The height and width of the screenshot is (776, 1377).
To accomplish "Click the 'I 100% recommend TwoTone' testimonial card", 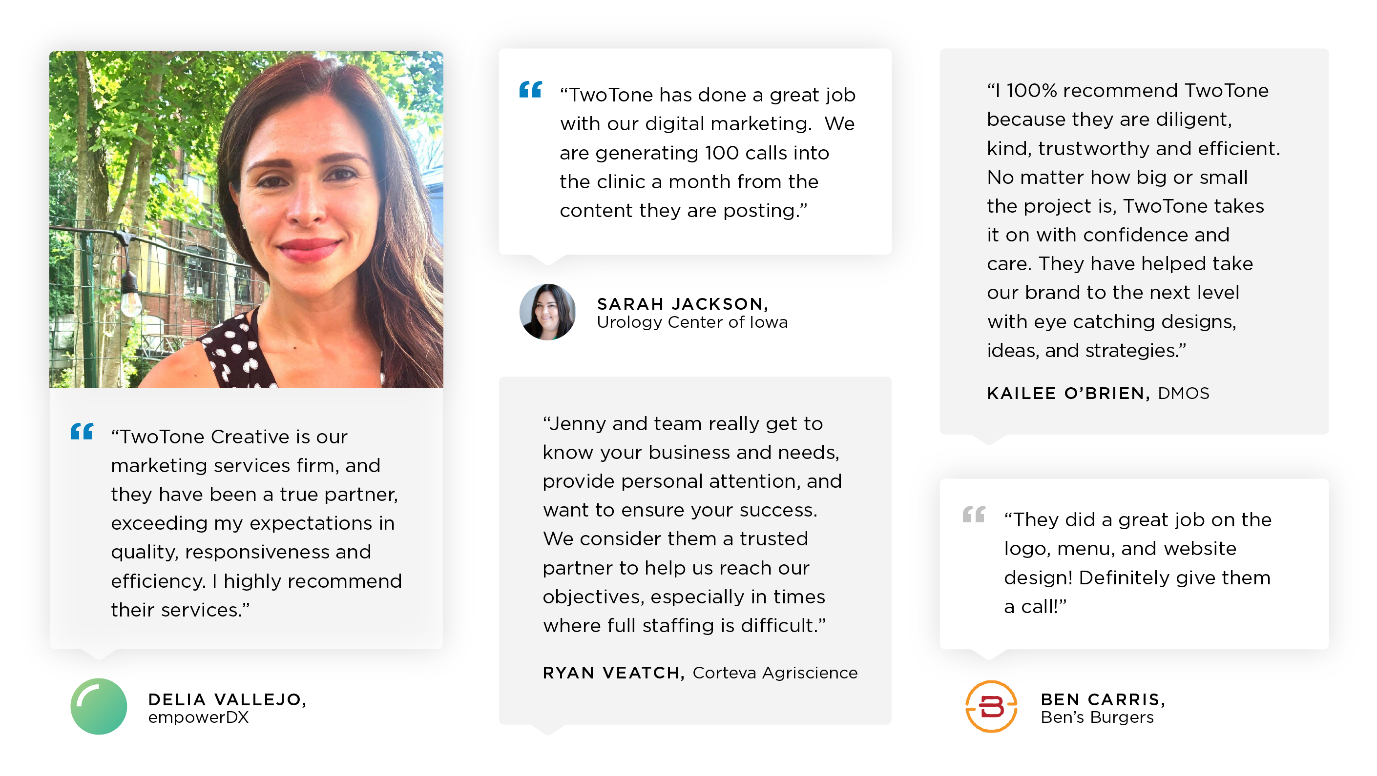I will tap(1134, 241).
